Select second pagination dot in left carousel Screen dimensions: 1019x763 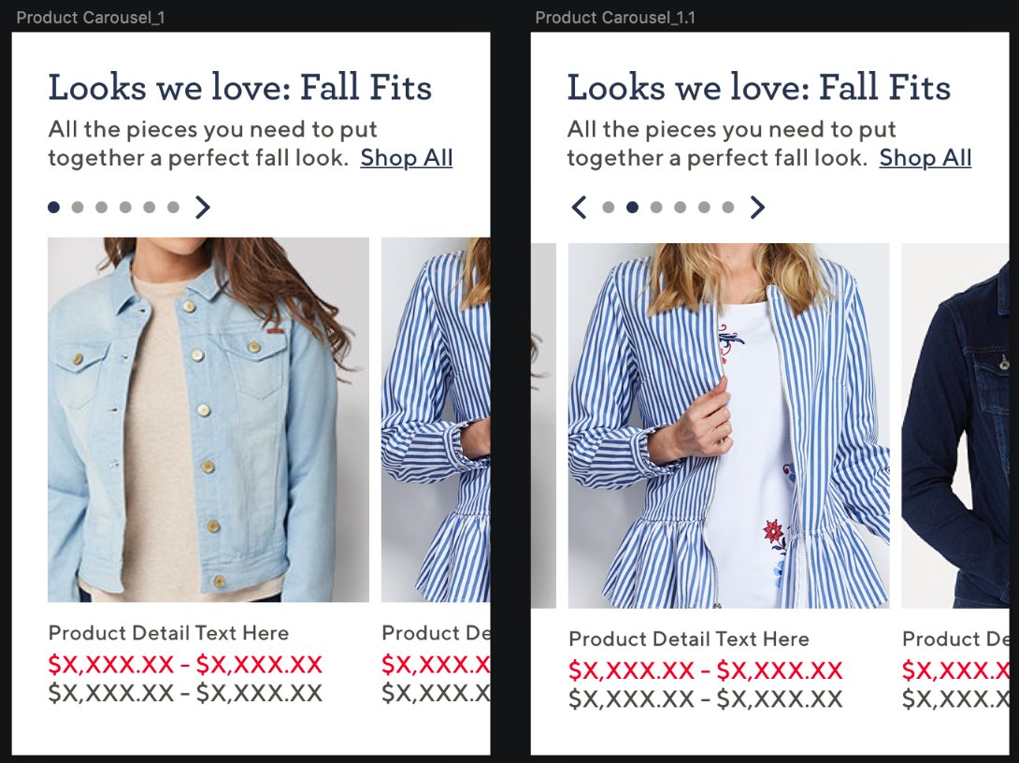point(78,208)
